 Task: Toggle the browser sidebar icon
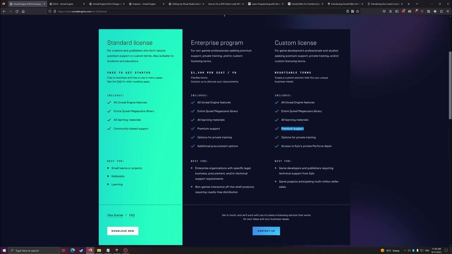[x=397, y=11]
